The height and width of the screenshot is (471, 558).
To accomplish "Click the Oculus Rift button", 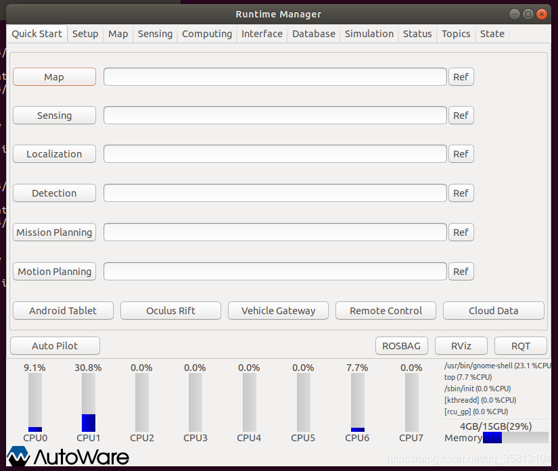I will (171, 311).
